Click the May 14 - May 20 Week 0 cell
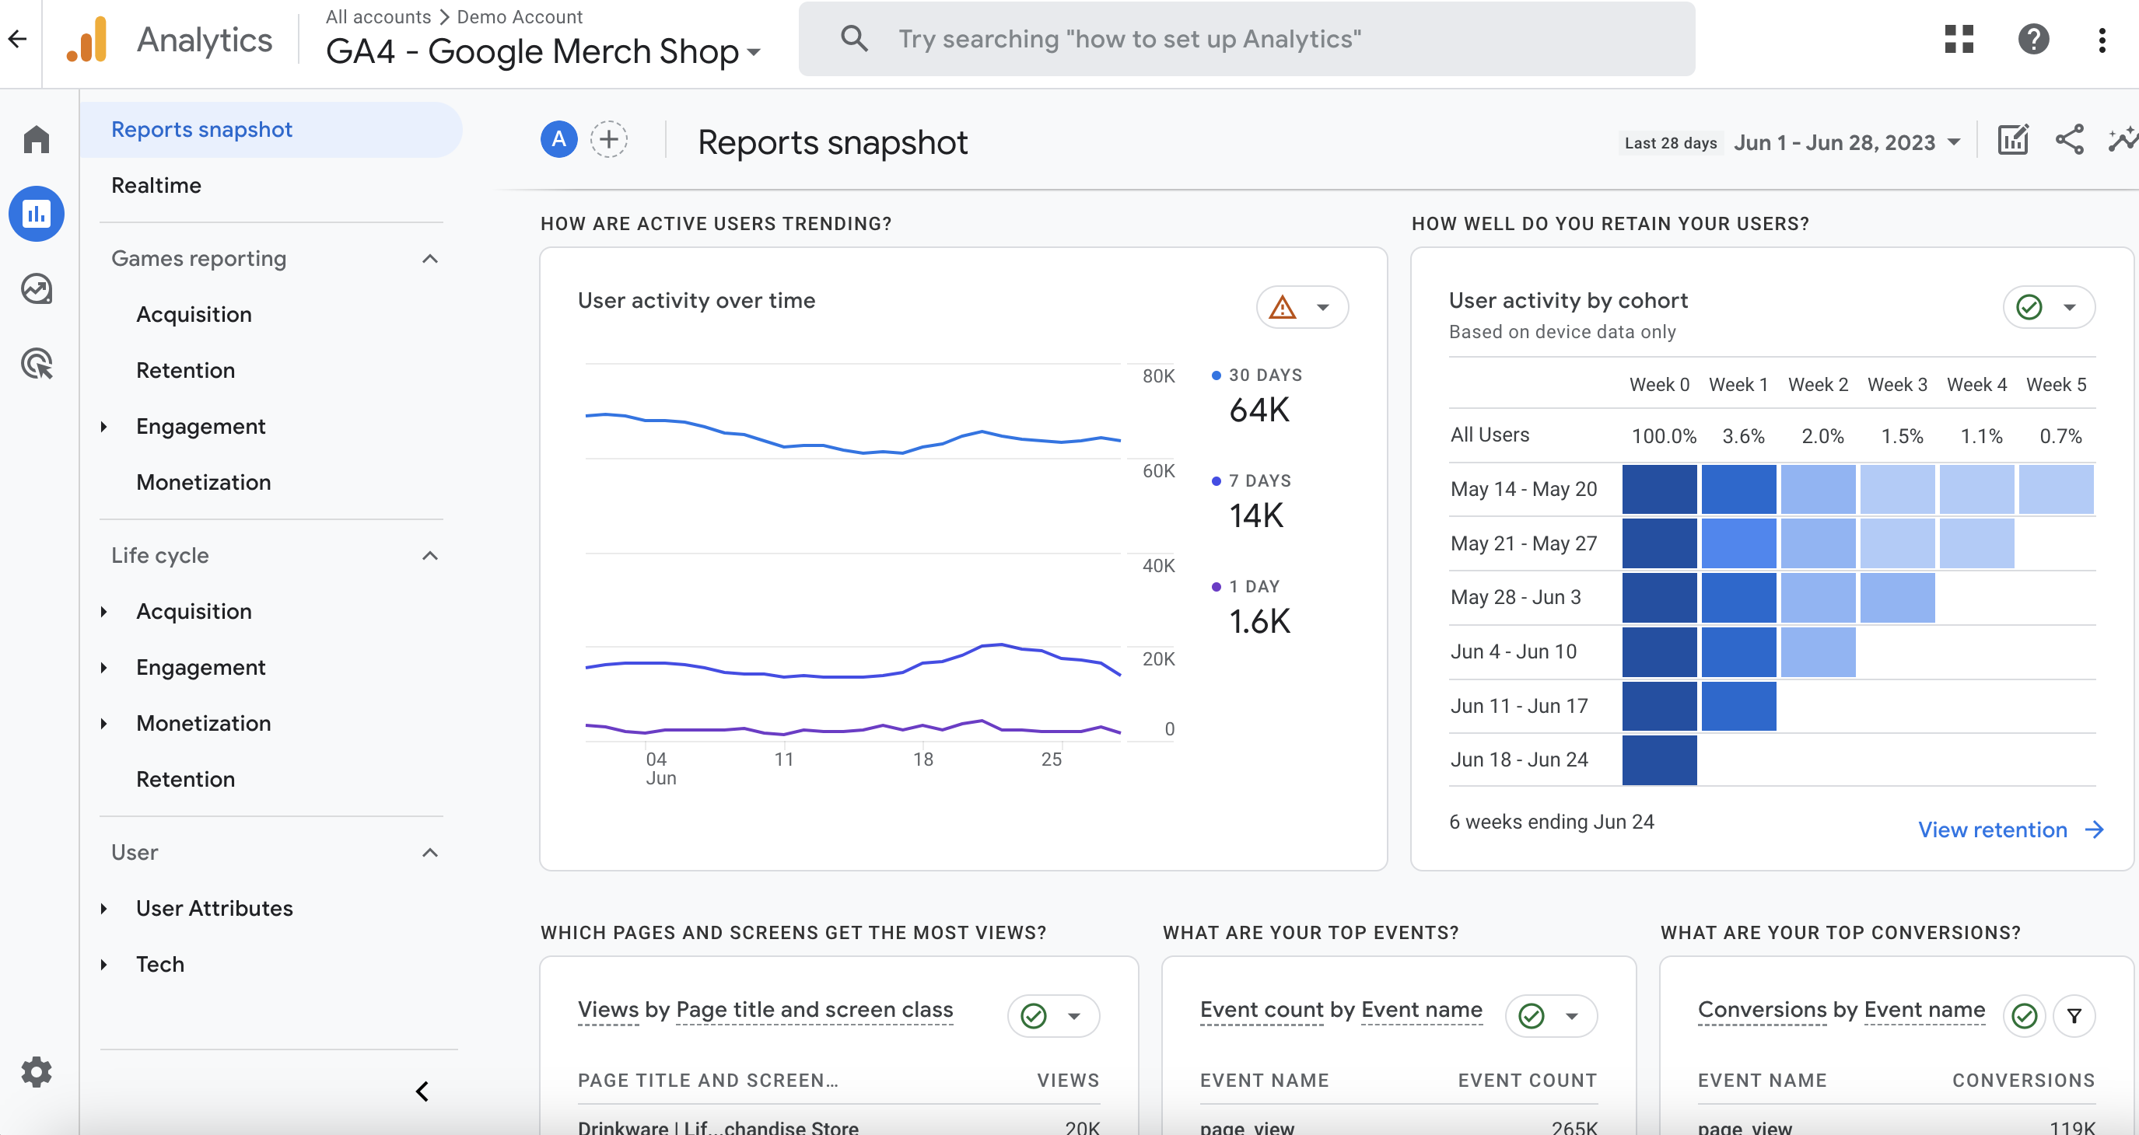2139x1135 pixels. (1659, 489)
